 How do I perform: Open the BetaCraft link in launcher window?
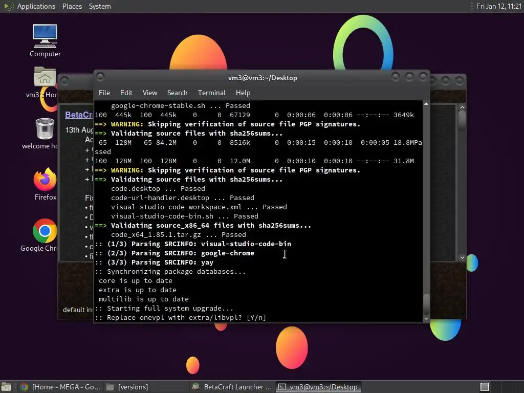coord(79,115)
